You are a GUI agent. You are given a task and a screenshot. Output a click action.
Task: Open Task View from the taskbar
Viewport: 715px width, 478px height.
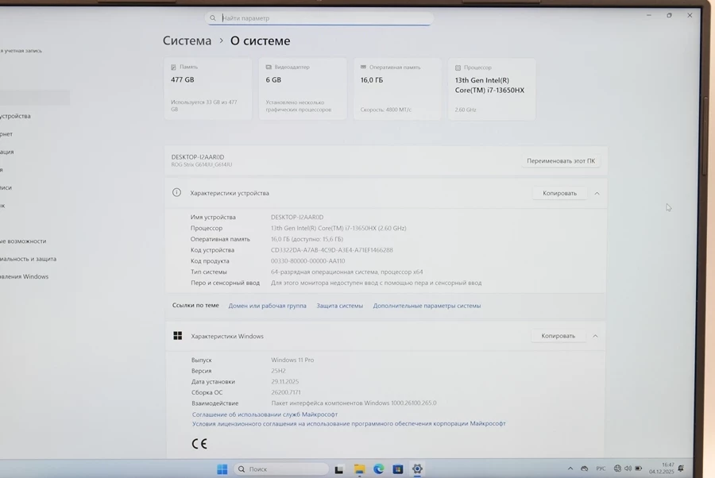pos(339,469)
